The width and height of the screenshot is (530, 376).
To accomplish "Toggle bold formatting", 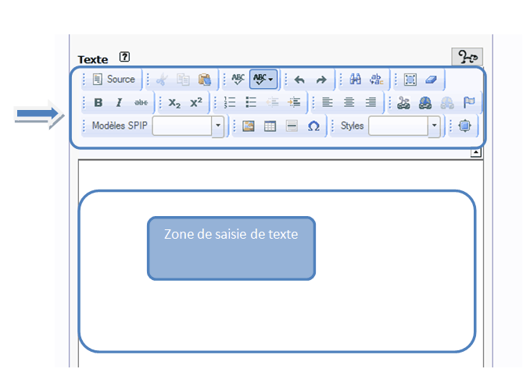I will pyautogui.click(x=98, y=102).
